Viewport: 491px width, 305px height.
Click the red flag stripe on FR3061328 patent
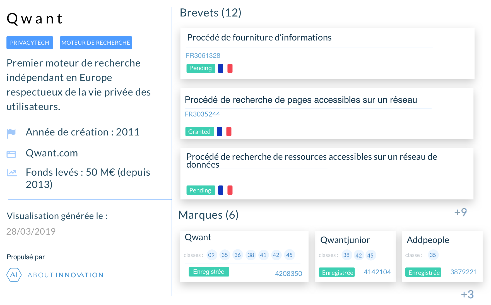tap(230, 68)
